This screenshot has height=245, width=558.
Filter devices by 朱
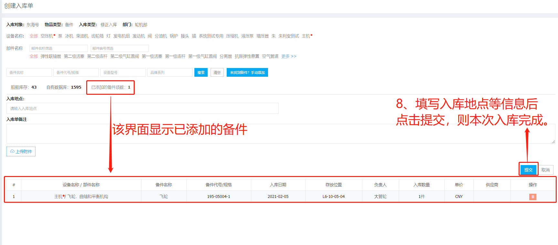tap(274, 36)
